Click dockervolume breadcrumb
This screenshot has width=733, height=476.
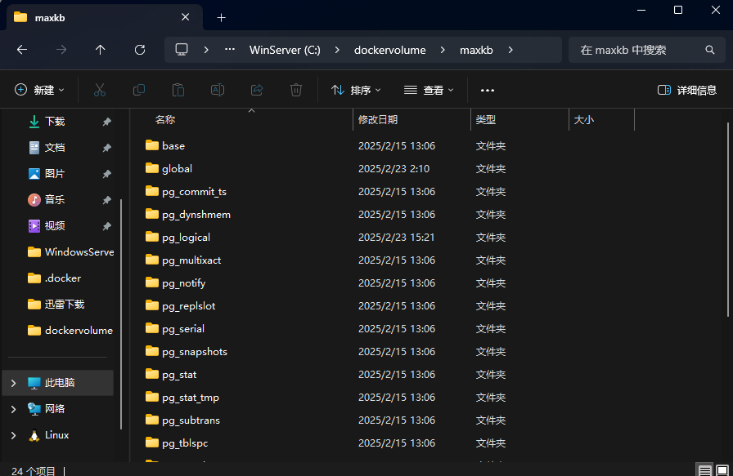(390, 50)
